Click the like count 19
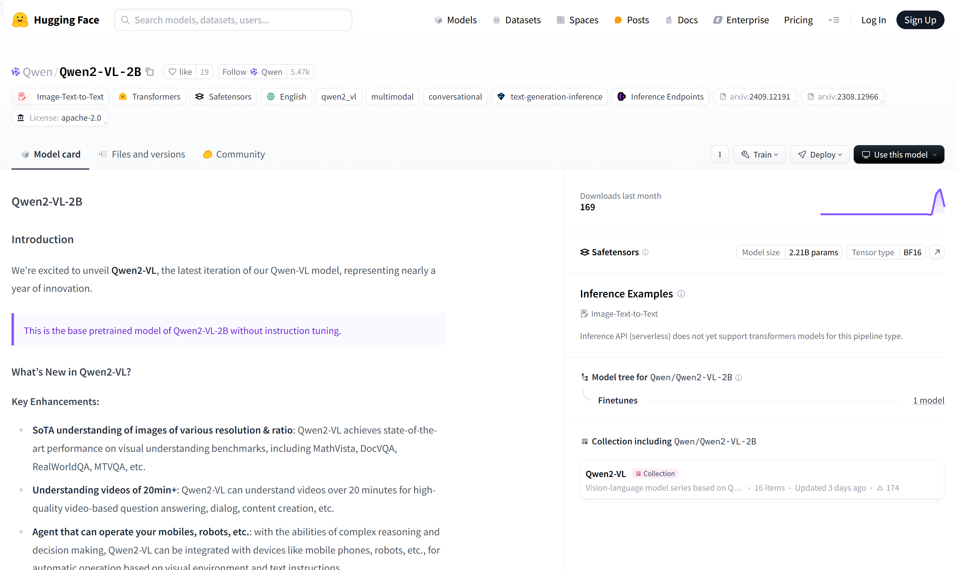 click(204, 72)
